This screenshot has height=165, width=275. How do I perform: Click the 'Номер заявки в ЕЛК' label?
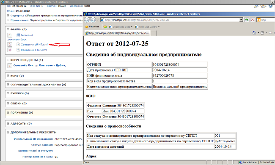tap(38, 157)
